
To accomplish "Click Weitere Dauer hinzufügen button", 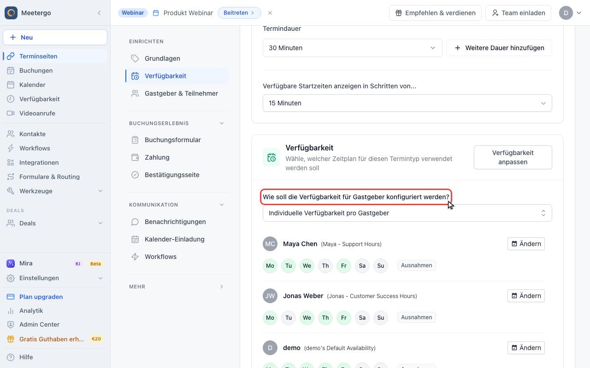I will pos(499,48).
